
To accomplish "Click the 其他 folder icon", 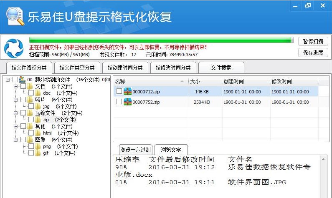I will coord(30,126).
